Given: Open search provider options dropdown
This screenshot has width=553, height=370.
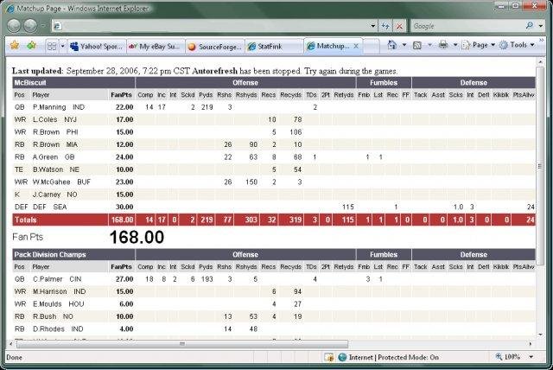Looking at the screenshot, I should pos(541,26).
